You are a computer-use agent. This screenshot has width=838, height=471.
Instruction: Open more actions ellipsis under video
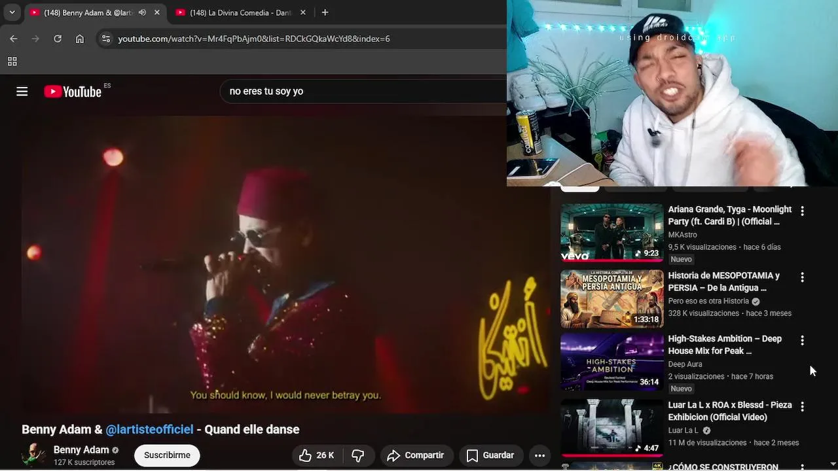click(x=539, y=455)
